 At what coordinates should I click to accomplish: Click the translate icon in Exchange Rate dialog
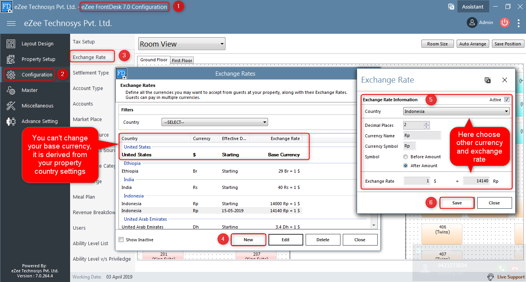488,80
